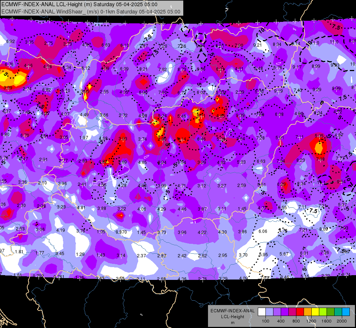Image resolution: width=356 pixels, height=328 pixels.
Task: Select the light lavender legend swatch
Action: coord(269,312)
